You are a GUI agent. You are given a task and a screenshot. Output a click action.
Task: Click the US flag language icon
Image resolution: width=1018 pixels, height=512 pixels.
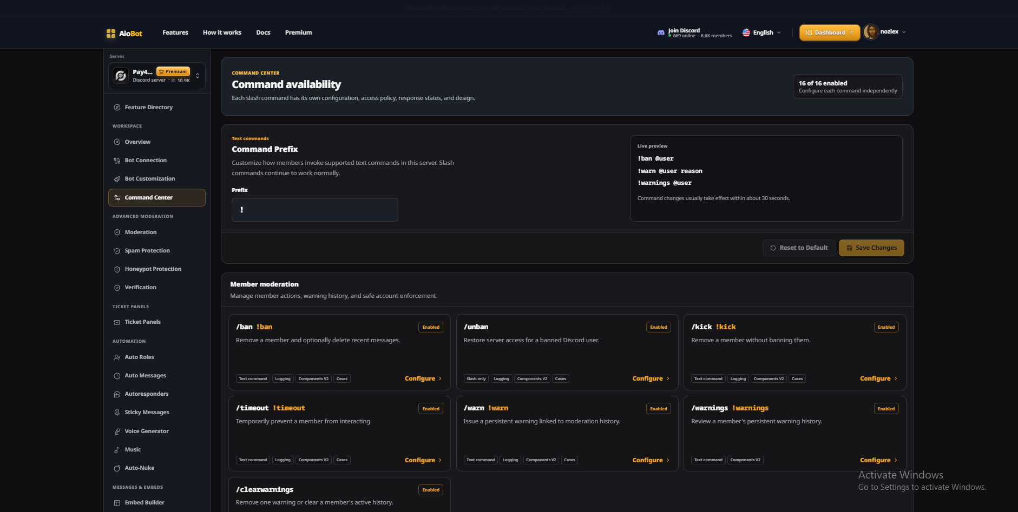click(746, 32)
